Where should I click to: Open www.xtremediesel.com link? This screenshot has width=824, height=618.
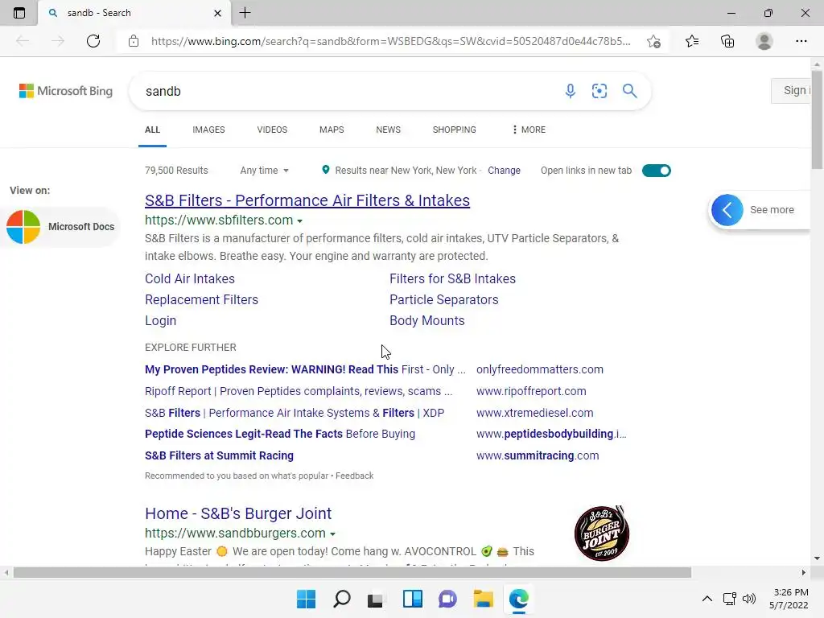point(535,413)
